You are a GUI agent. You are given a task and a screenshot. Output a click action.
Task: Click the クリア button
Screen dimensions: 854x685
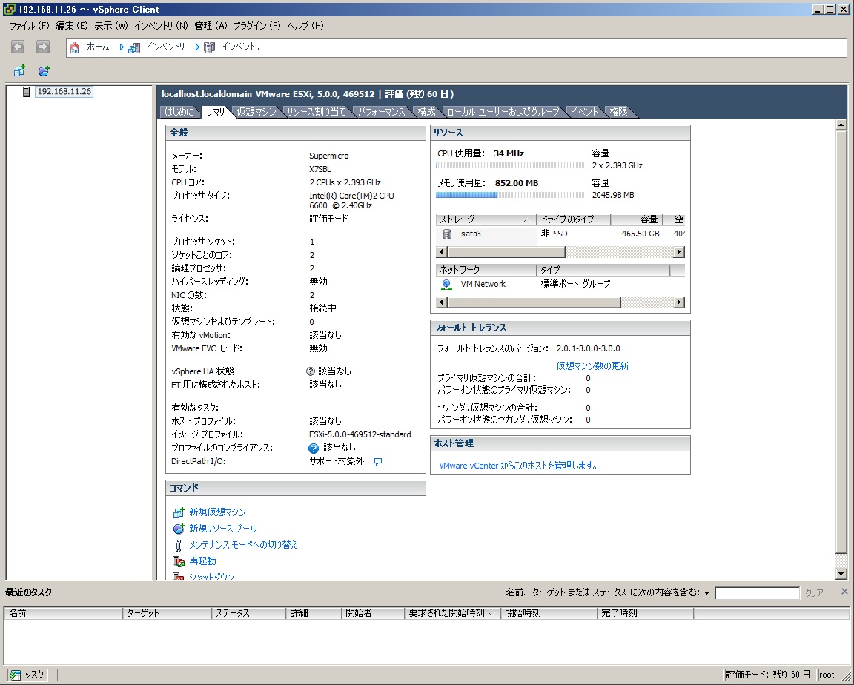tap(814, 593)
